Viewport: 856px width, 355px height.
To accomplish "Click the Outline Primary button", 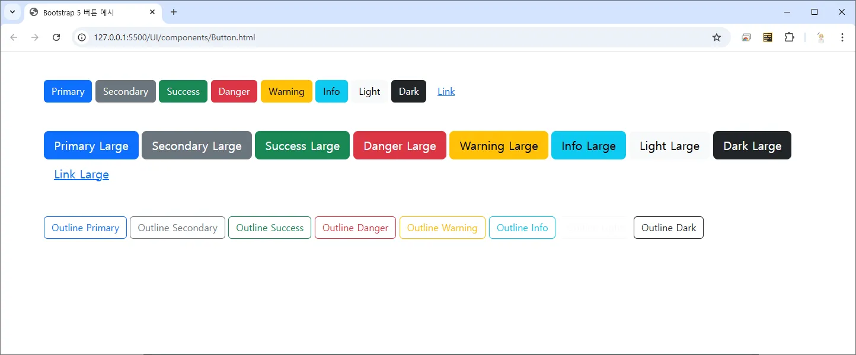I will (85, 228).
